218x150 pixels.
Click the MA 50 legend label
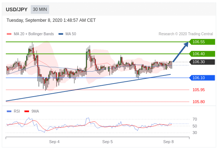[71, 34]
